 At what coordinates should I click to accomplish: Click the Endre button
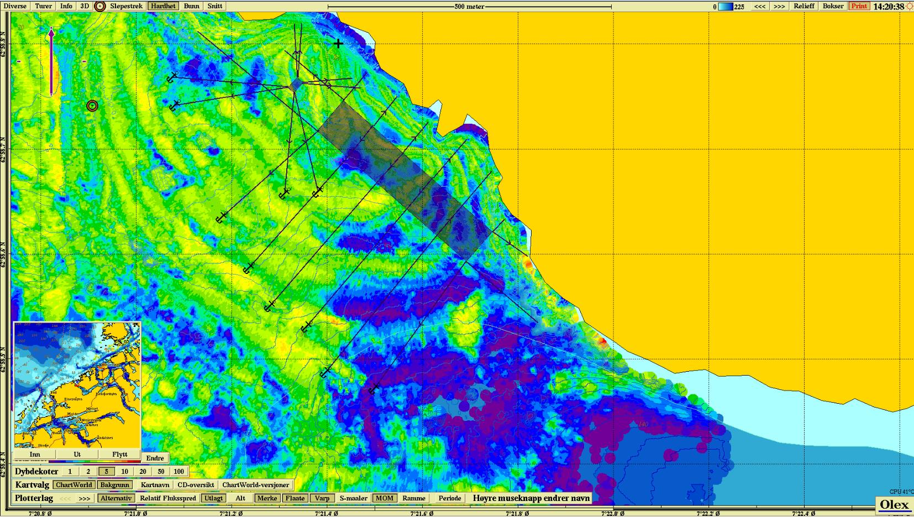(x=155, y=458)
